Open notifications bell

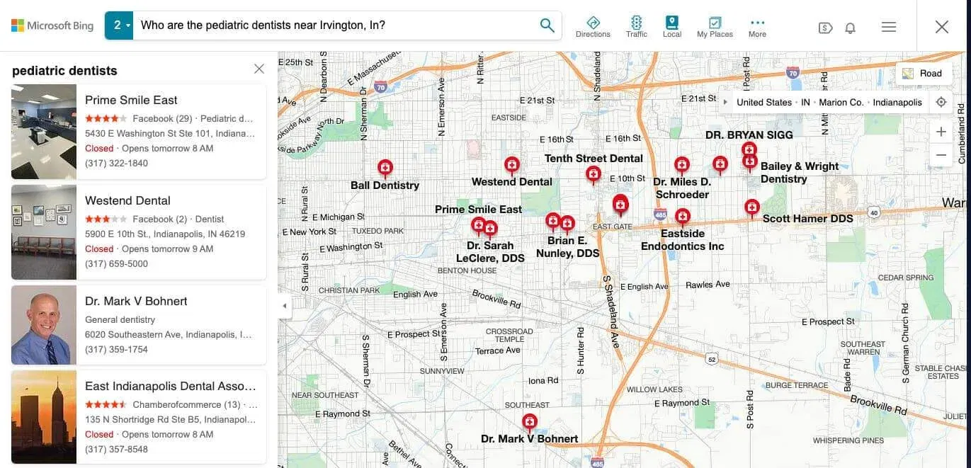(851, 28)
